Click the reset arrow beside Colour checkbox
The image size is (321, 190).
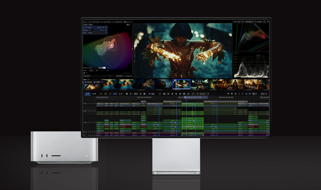point(268,22)
